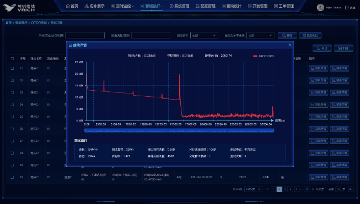Check the checkbox for row 10
The width and height of the screenshot is (360, 204).
point(12,177)
